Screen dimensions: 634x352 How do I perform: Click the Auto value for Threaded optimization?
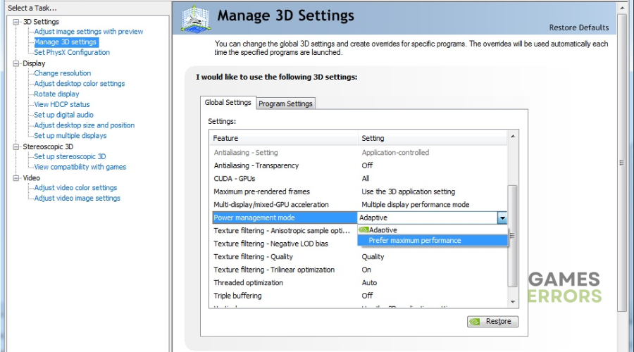pos(369,282)
